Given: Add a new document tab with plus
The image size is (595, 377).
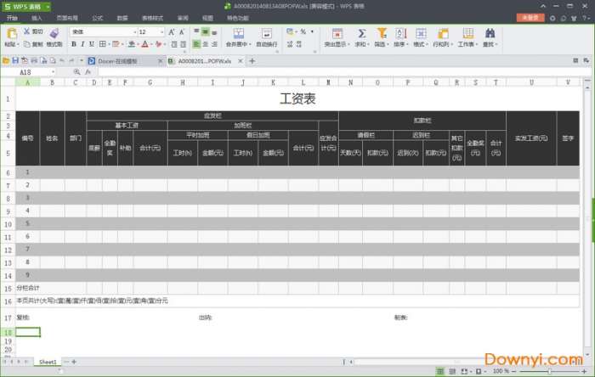Looking at the screenshot, I should (x=252, y=60).
